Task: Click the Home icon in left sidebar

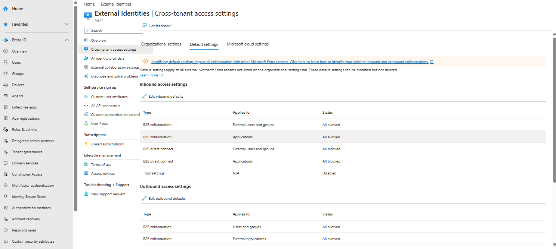Action: coord(6,9)
